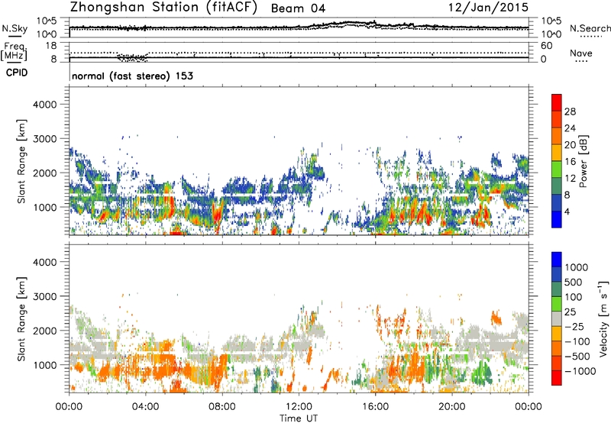Click the '-25' value on Velocity colorbar

[x=574, y=327]
